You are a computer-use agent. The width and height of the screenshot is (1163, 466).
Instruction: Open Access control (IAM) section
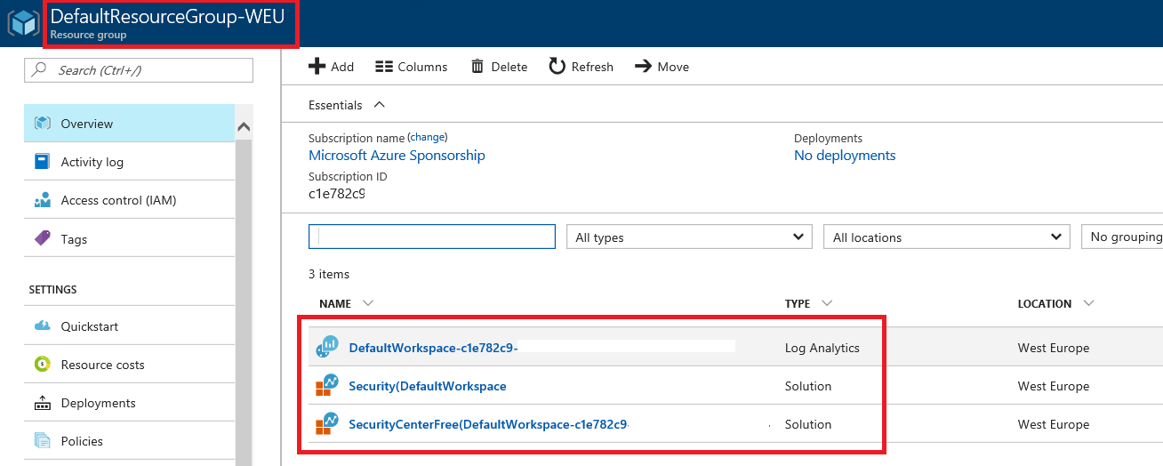coord(129,200)
